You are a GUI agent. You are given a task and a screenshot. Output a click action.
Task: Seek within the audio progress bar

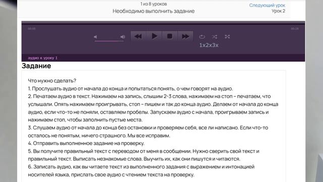[x=163, y=23]
